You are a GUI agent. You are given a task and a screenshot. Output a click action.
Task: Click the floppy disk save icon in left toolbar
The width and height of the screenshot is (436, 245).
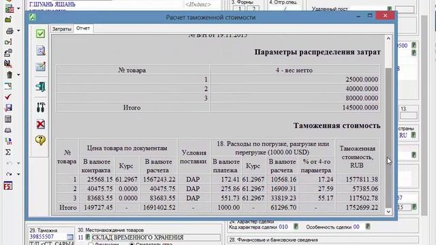pos(8,108)
